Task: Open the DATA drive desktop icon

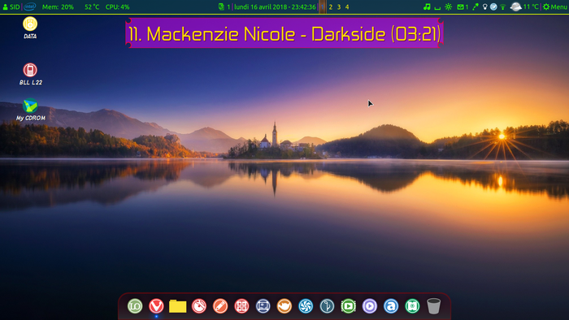Action: pos(30,28)
